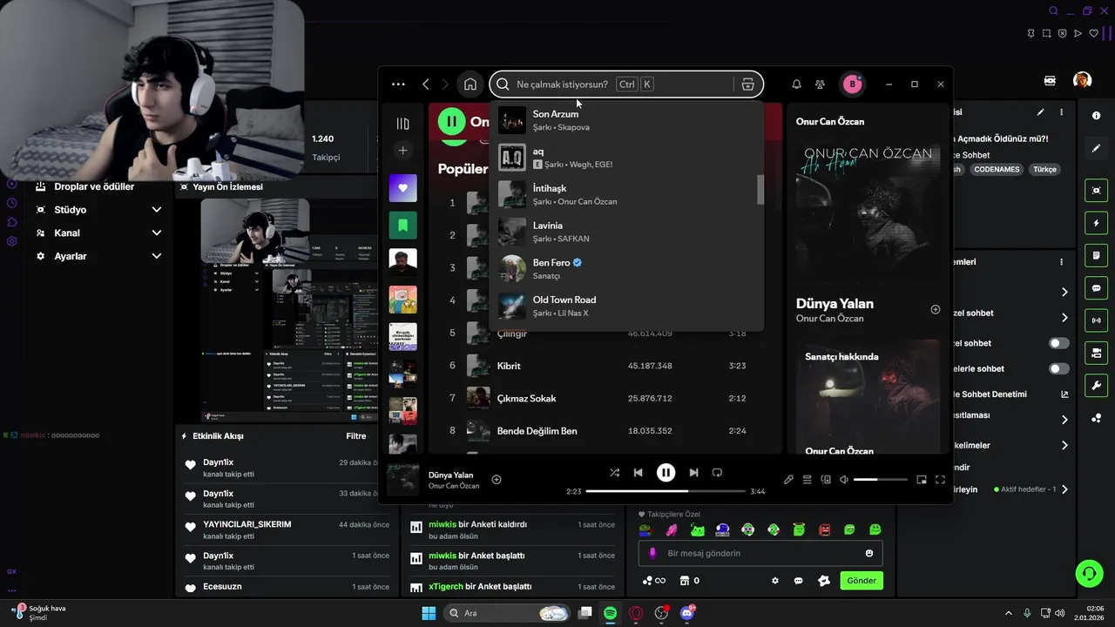Send chat message with Gönder button

pos(862,581)
